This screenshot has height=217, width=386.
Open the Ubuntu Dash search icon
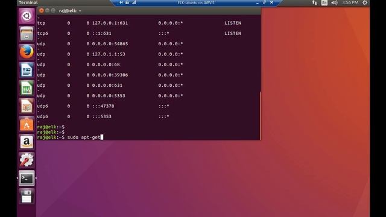[27, 16]
